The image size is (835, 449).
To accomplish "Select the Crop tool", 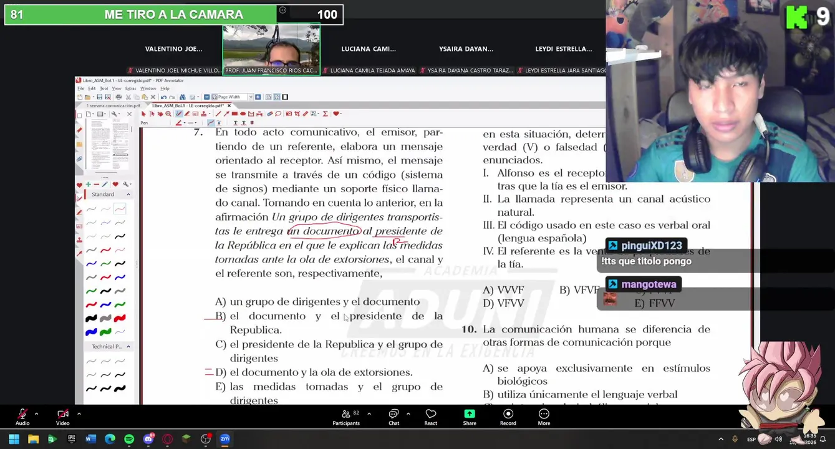I will 297,113.
